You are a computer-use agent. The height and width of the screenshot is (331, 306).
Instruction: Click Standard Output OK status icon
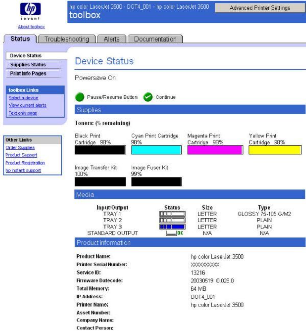(x=175, y=233)
